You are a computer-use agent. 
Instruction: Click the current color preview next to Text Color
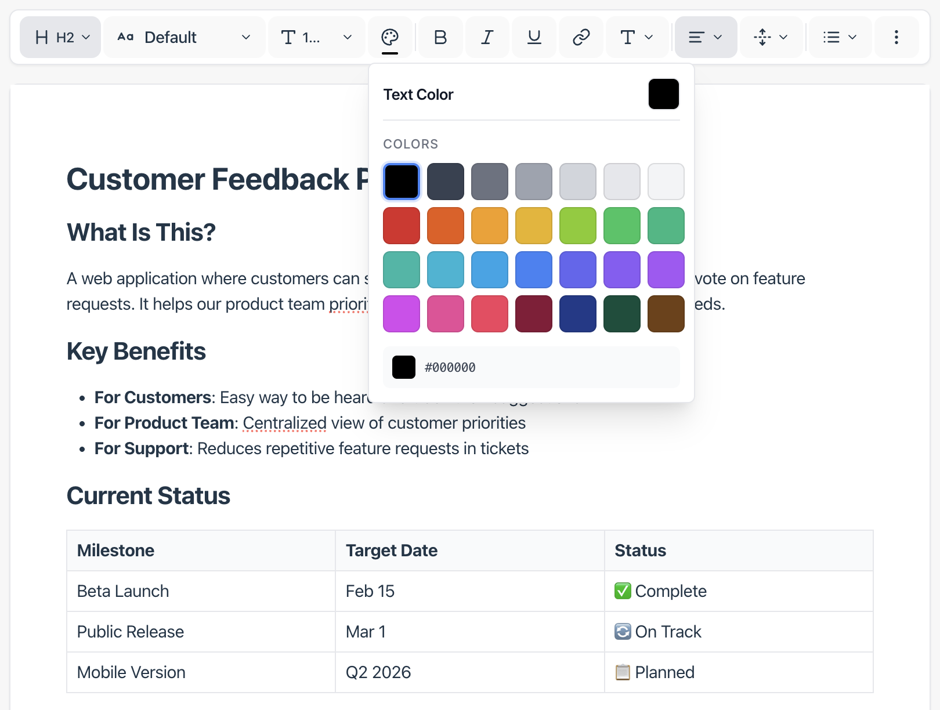point(663,94)
